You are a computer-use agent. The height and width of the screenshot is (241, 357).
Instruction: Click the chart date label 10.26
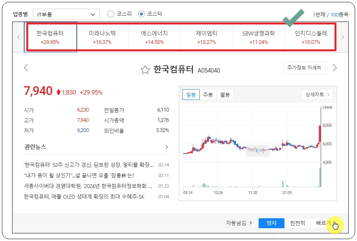click(218, 193)
